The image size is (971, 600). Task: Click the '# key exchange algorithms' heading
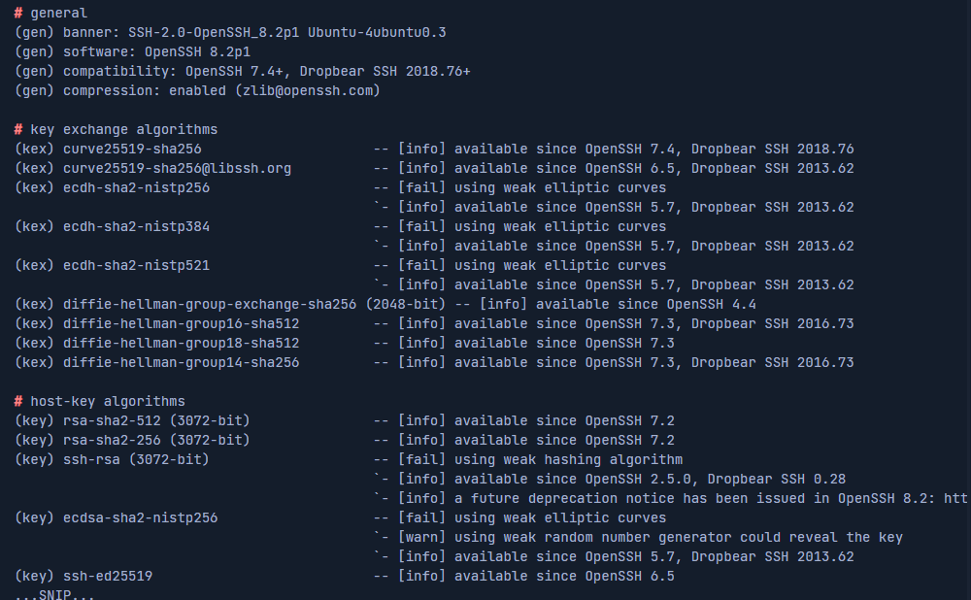116,129
